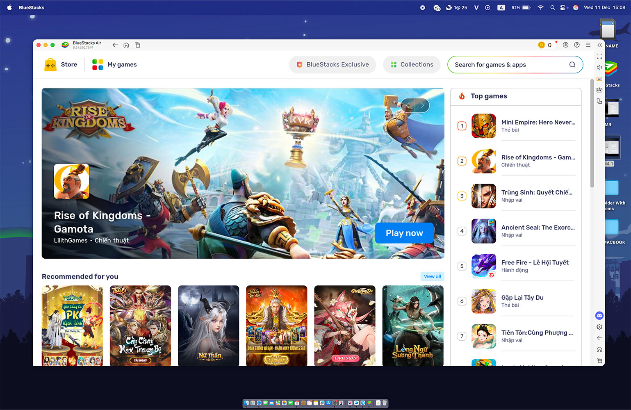Open Rise of Kingdoms - Gam... in Top games

[x=516, y=161]
